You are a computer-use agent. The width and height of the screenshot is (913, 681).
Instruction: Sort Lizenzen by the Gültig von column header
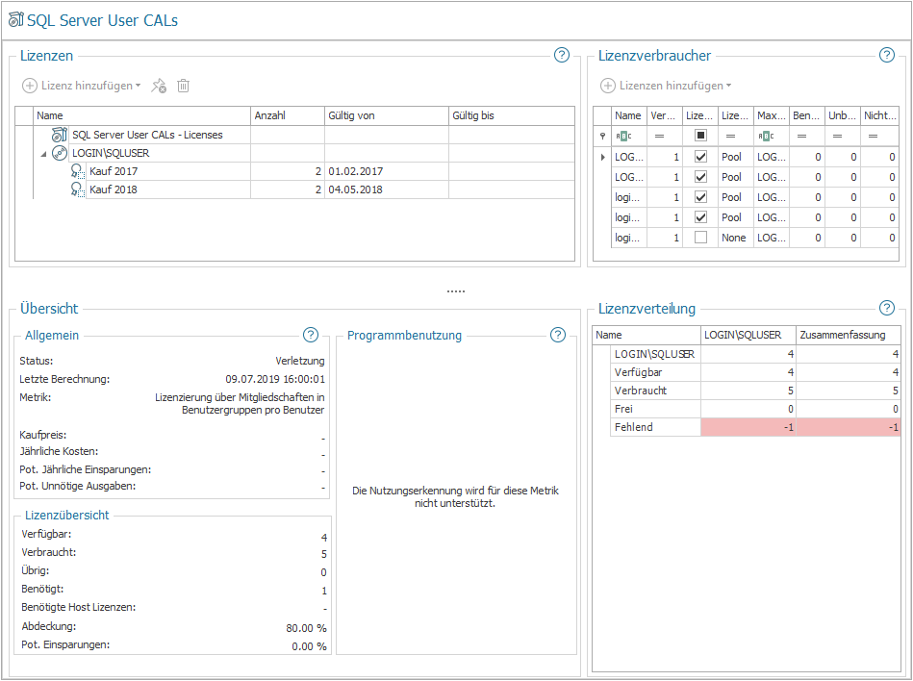(x=387, y=115)
